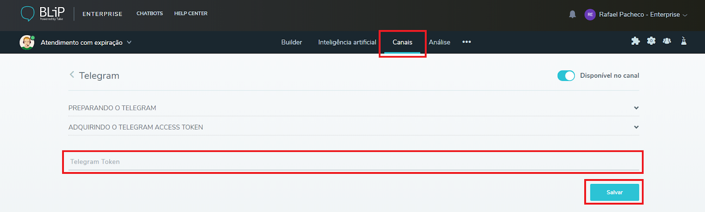Click the chatbot attendant avatar
The image size is (705, 212).
[27, 43]
